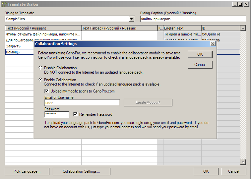Minimize the Translate Dialog window
251x179 pixels.
[235, 4]
